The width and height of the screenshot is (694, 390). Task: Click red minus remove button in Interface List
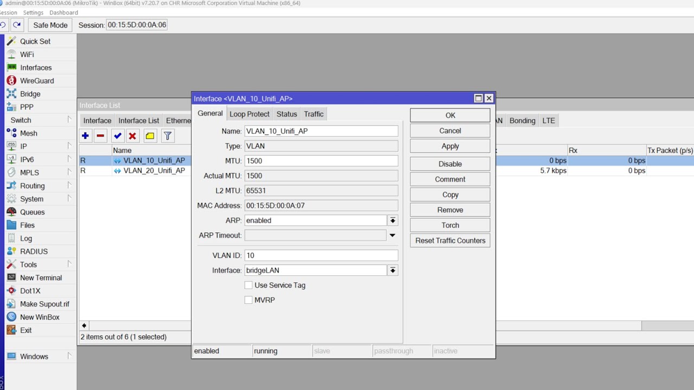[x=100, y=136]
